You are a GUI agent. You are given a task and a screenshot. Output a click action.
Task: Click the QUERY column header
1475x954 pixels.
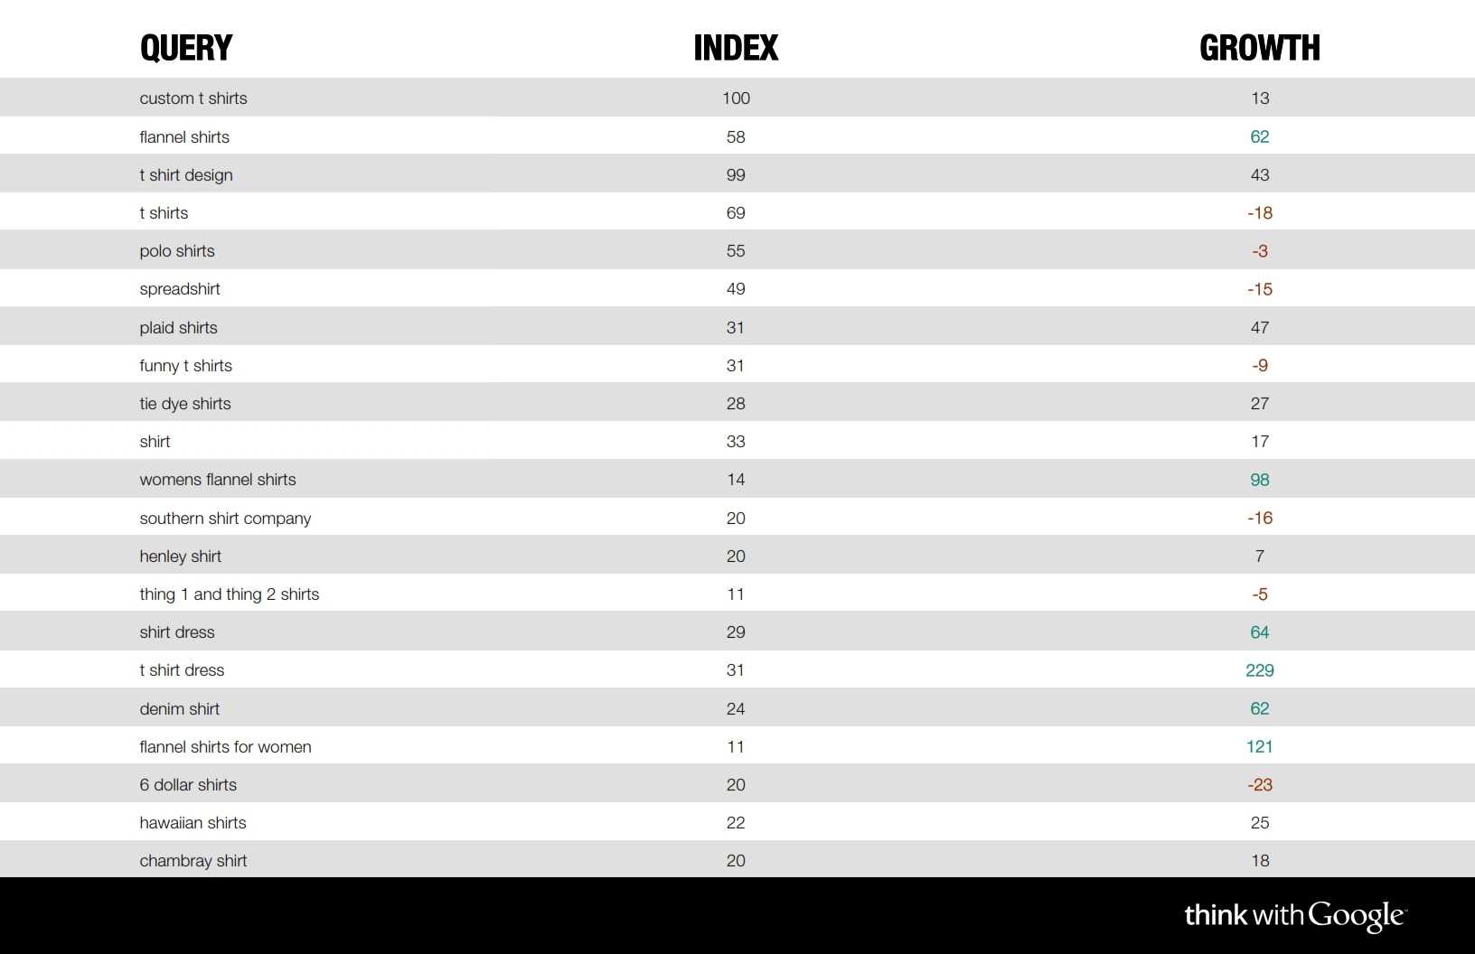(186, 48)
